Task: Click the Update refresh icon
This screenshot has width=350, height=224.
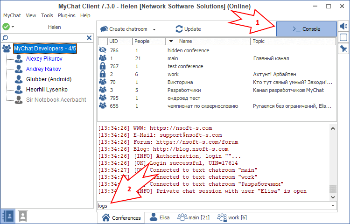Action: click(179, 29)
